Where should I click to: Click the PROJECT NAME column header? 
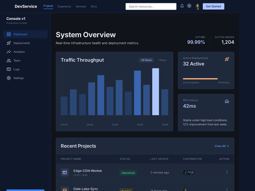71,159
